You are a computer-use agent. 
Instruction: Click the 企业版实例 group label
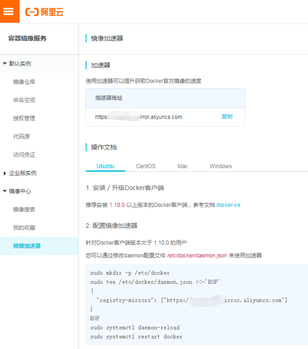tap(23, 173)
